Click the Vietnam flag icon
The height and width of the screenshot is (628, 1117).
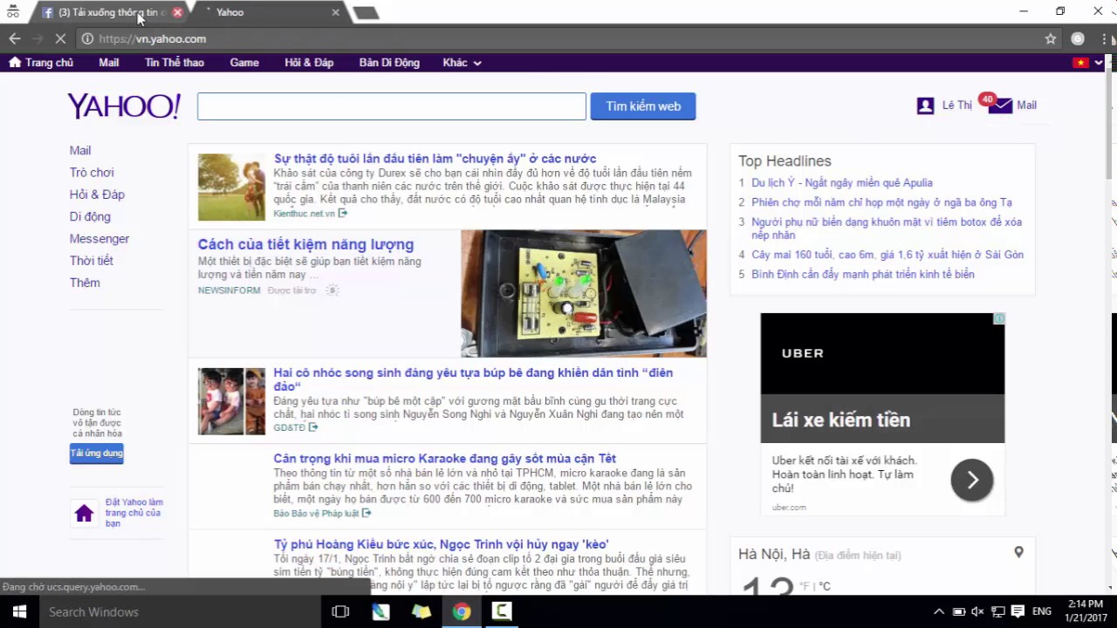point(1081,63)
